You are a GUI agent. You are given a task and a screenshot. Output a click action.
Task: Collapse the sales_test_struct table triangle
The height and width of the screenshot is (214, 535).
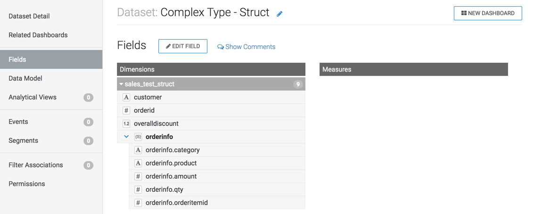point(121,84)
